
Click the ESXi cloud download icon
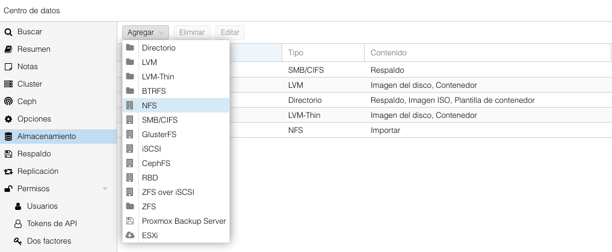(x=129, y=235)
